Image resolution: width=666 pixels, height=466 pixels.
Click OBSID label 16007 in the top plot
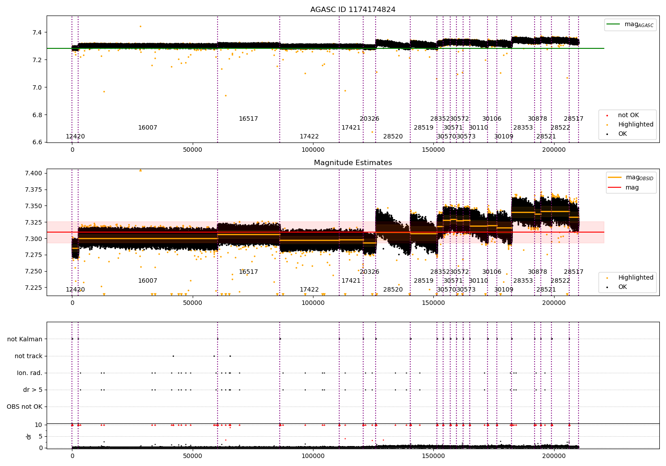[147, 128]
